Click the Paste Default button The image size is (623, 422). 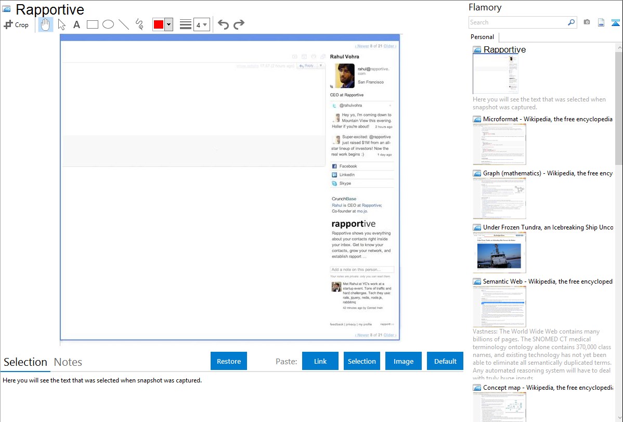coord(445,361)
